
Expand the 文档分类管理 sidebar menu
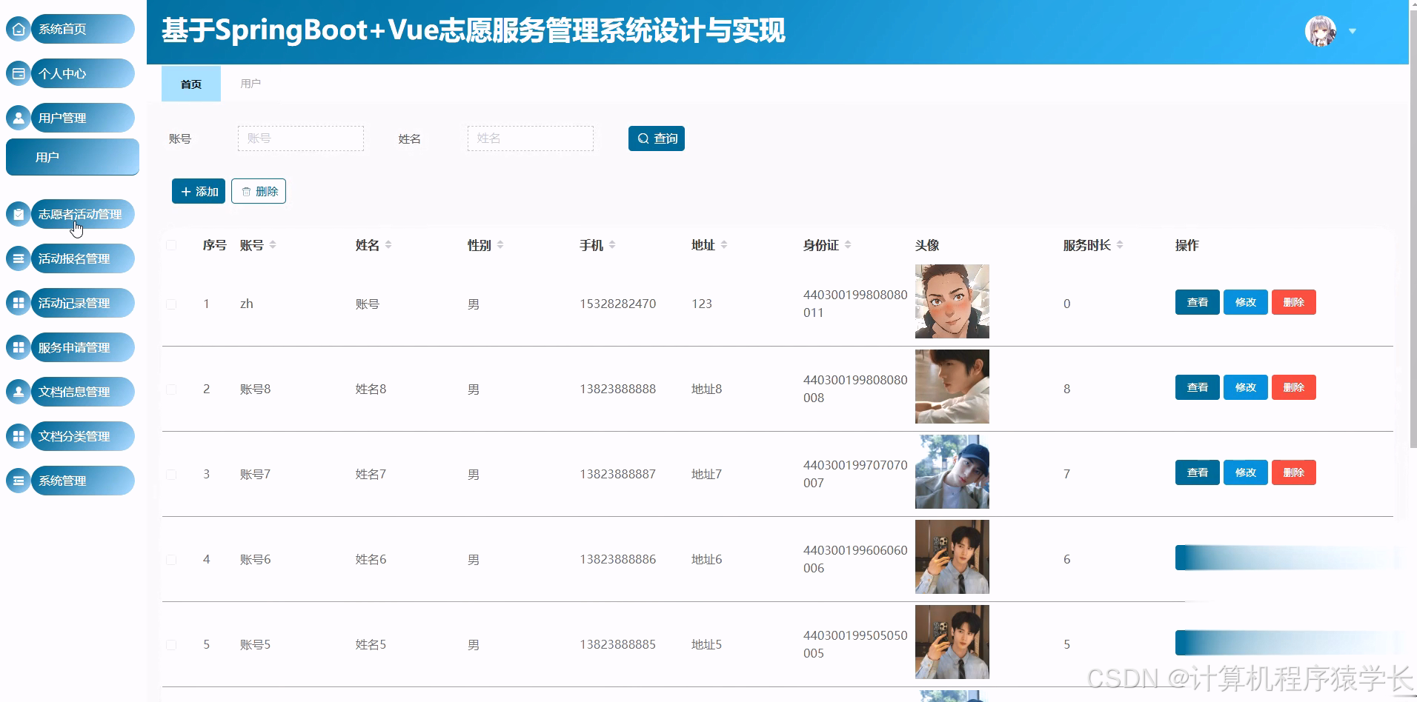click(x=82, y=436)
